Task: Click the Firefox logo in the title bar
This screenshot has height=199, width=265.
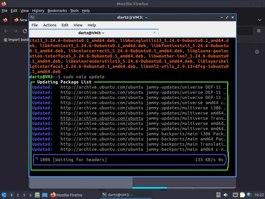Action: 4,4
